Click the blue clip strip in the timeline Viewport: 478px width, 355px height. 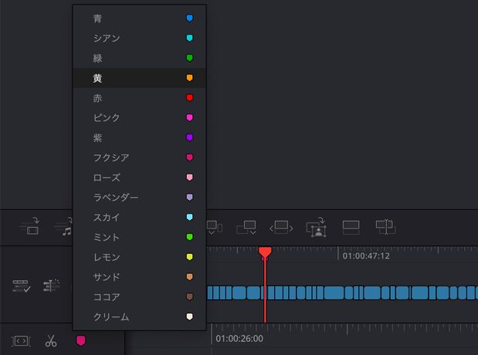pos(347,293)
